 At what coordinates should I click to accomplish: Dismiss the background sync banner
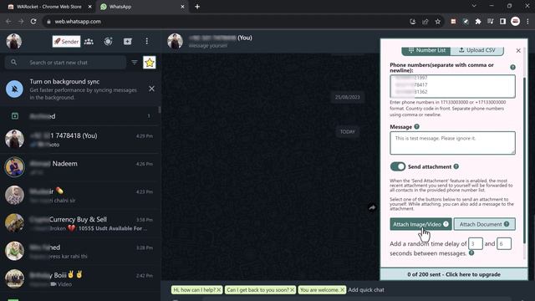pyautogui.click(x=151, y=89)
